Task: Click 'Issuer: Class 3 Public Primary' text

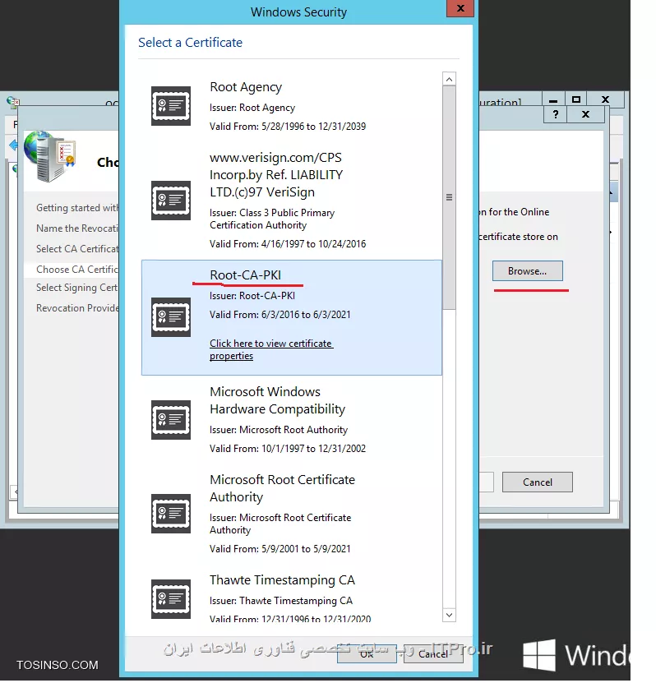Action: point(272,213)
